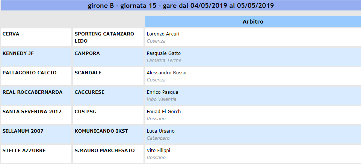361x164 pixels.
Task: Select REAL ROCCABERNARDA team
Action: click(x=32, y=92)
